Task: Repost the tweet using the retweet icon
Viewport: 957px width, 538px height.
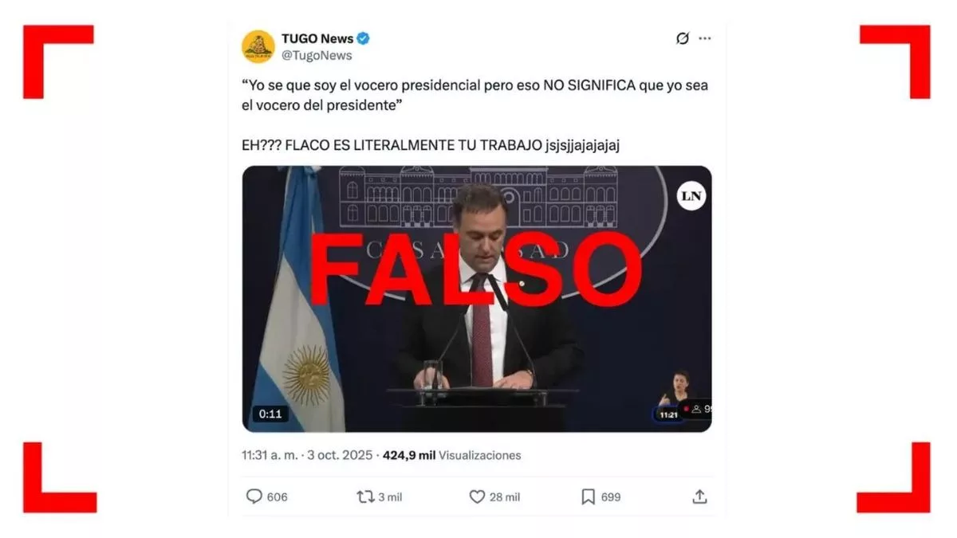Action: pyautogui.click(x=365, y=497)
